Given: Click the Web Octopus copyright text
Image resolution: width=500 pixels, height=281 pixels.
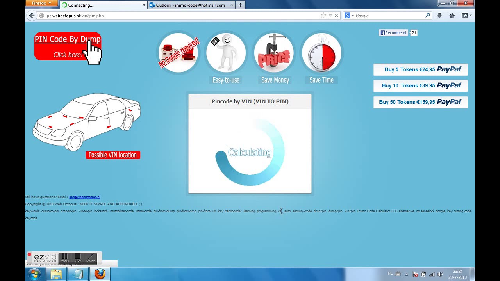Looking at the screenshot, I should (x=83, y=204).
